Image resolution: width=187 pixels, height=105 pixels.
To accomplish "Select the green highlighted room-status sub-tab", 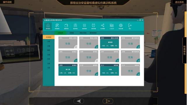I will pos(60,33).
